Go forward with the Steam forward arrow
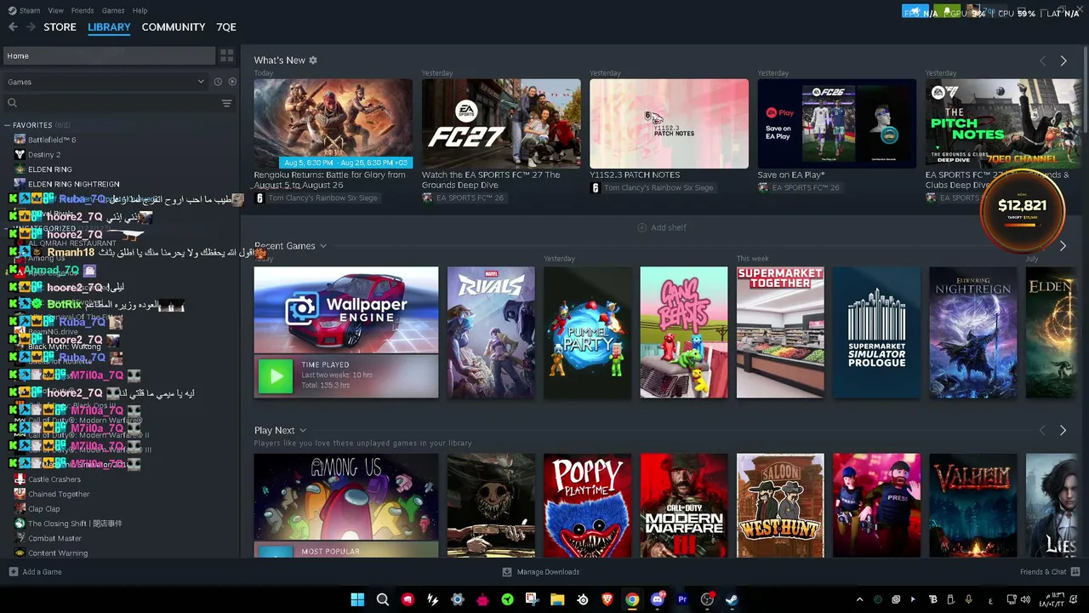1089x613 pixels. click(x=31, y=27)
